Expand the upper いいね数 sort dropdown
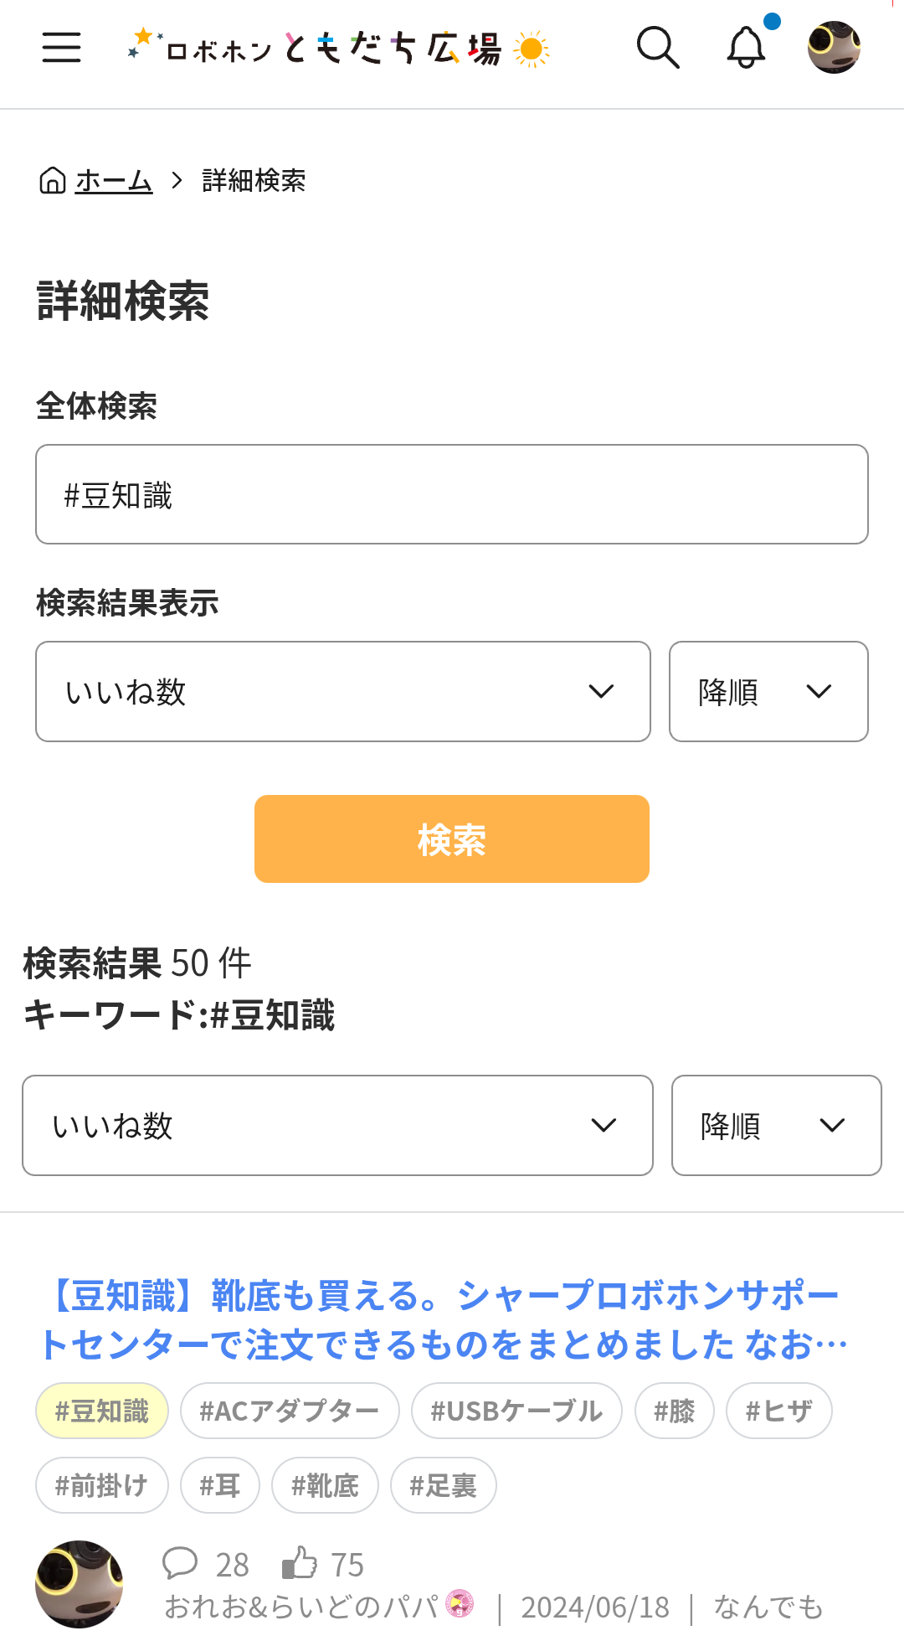The width and height of the screenshot is (904, 1641). [343, 692]
